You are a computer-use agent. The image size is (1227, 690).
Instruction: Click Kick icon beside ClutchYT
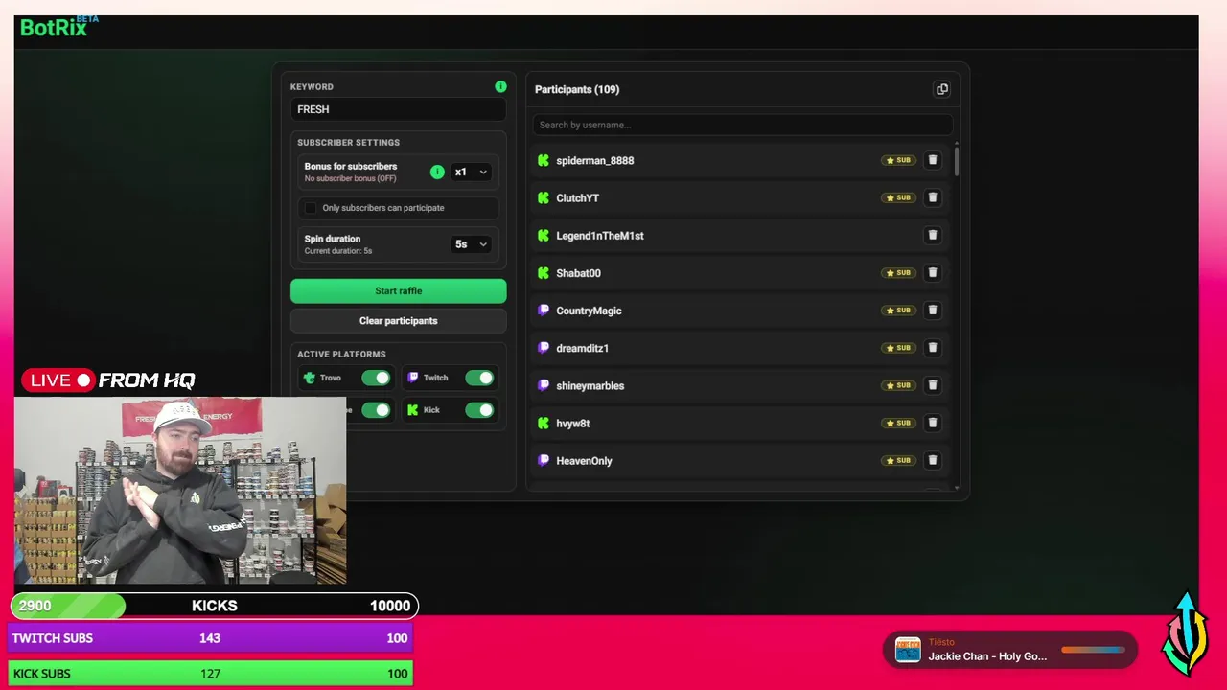click(544, 197)
